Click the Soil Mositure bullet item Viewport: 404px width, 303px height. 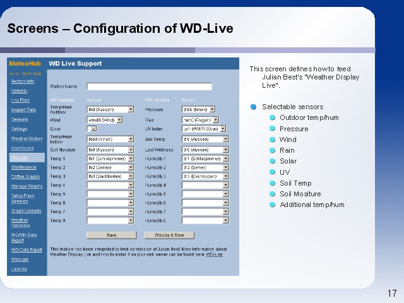pos(300,194)
